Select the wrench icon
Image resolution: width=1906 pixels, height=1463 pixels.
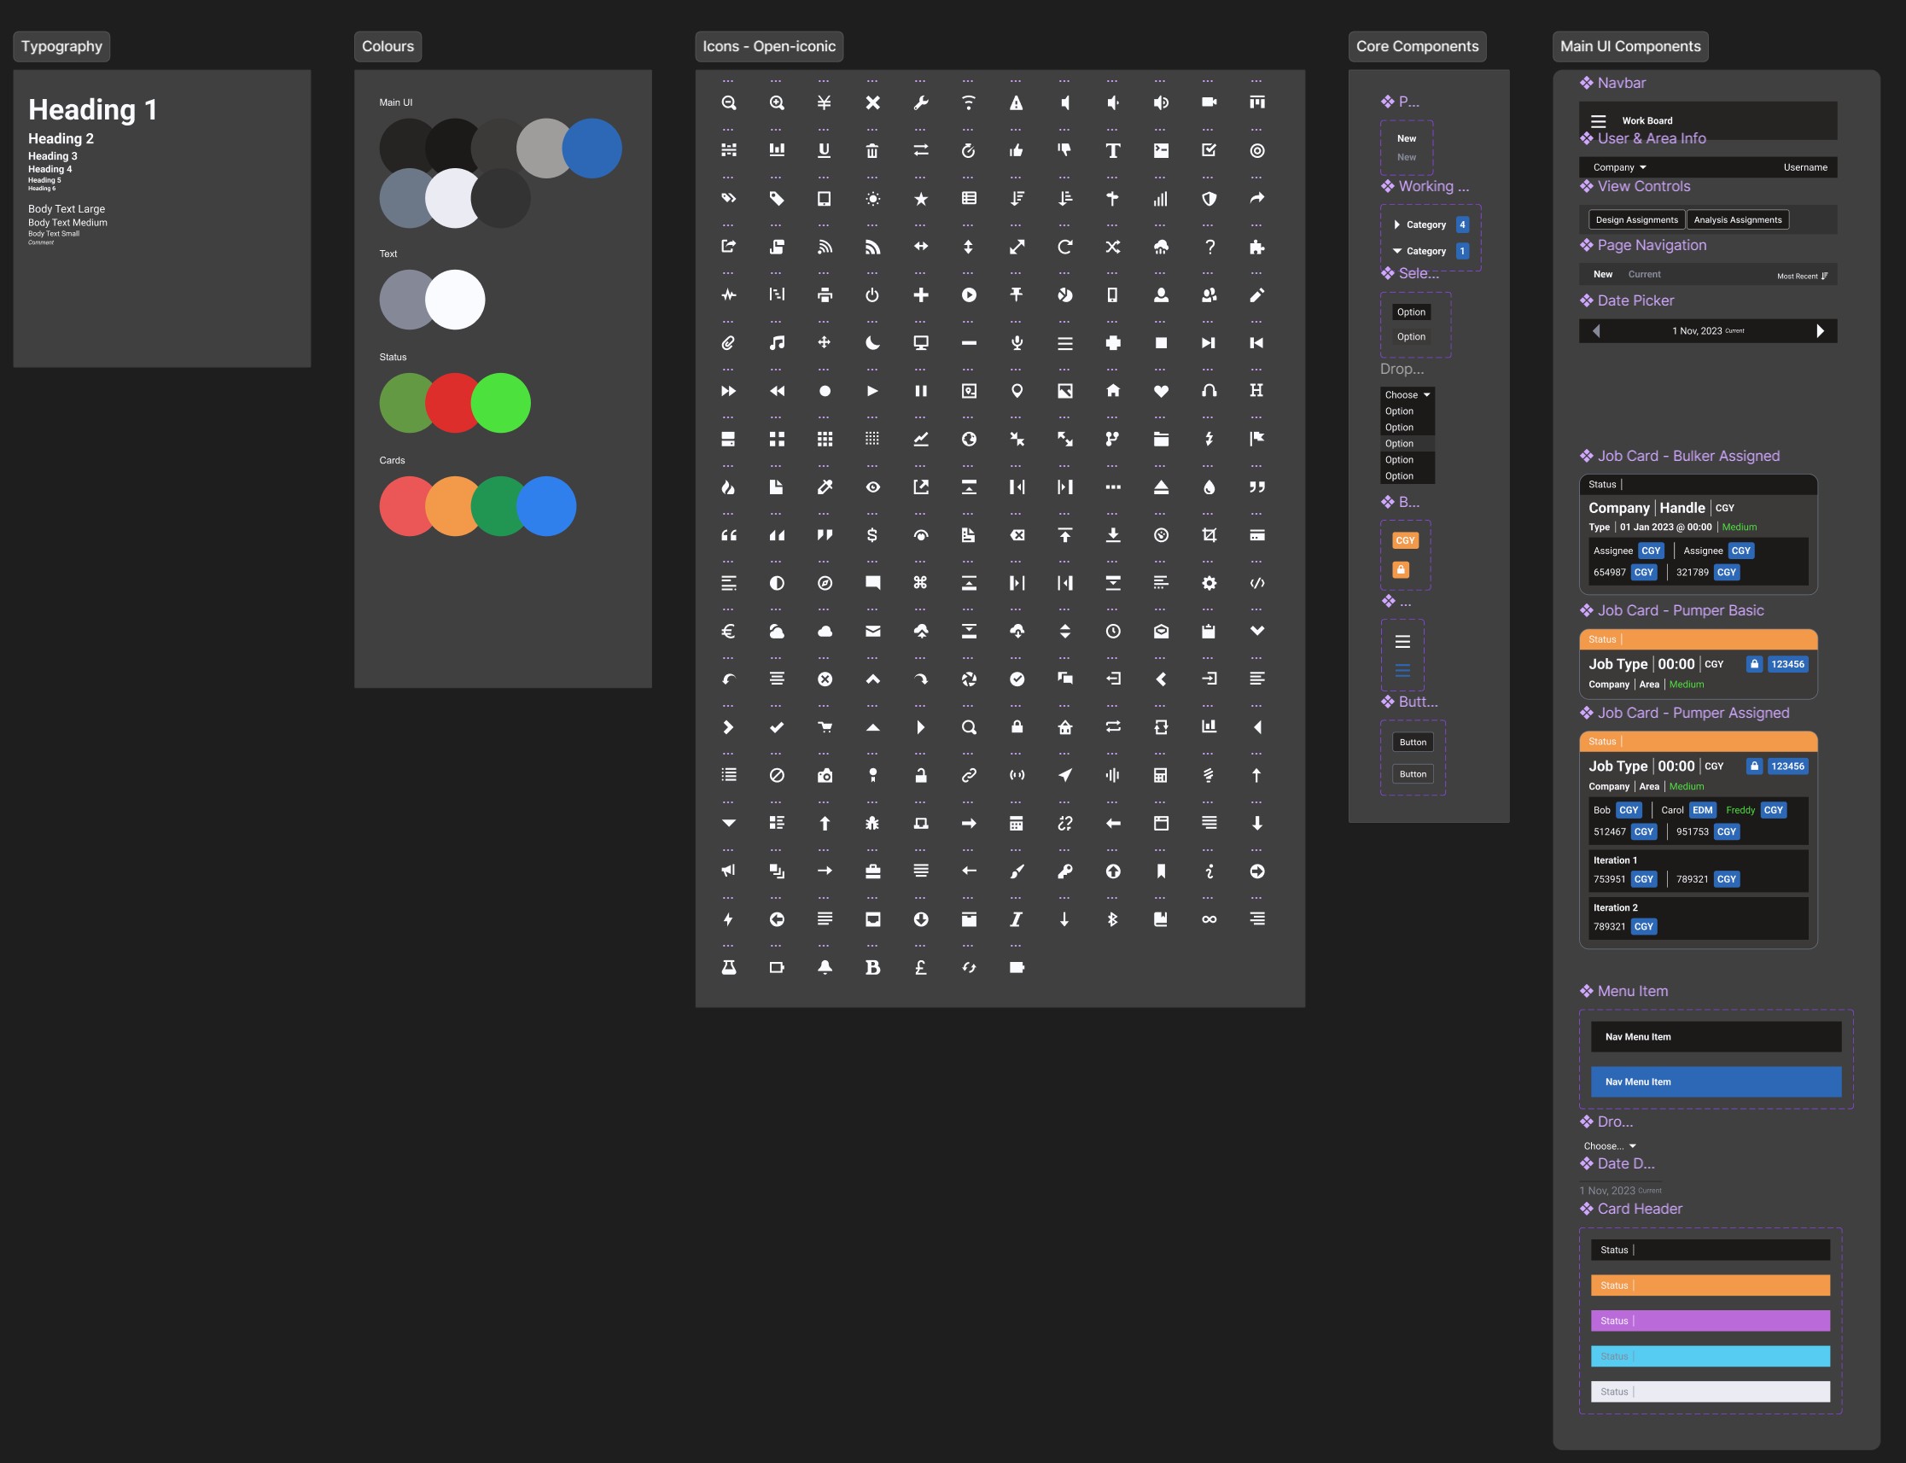coord(920,102)
